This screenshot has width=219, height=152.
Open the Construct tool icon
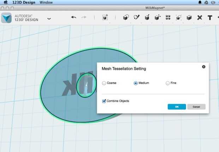(147, 17)
